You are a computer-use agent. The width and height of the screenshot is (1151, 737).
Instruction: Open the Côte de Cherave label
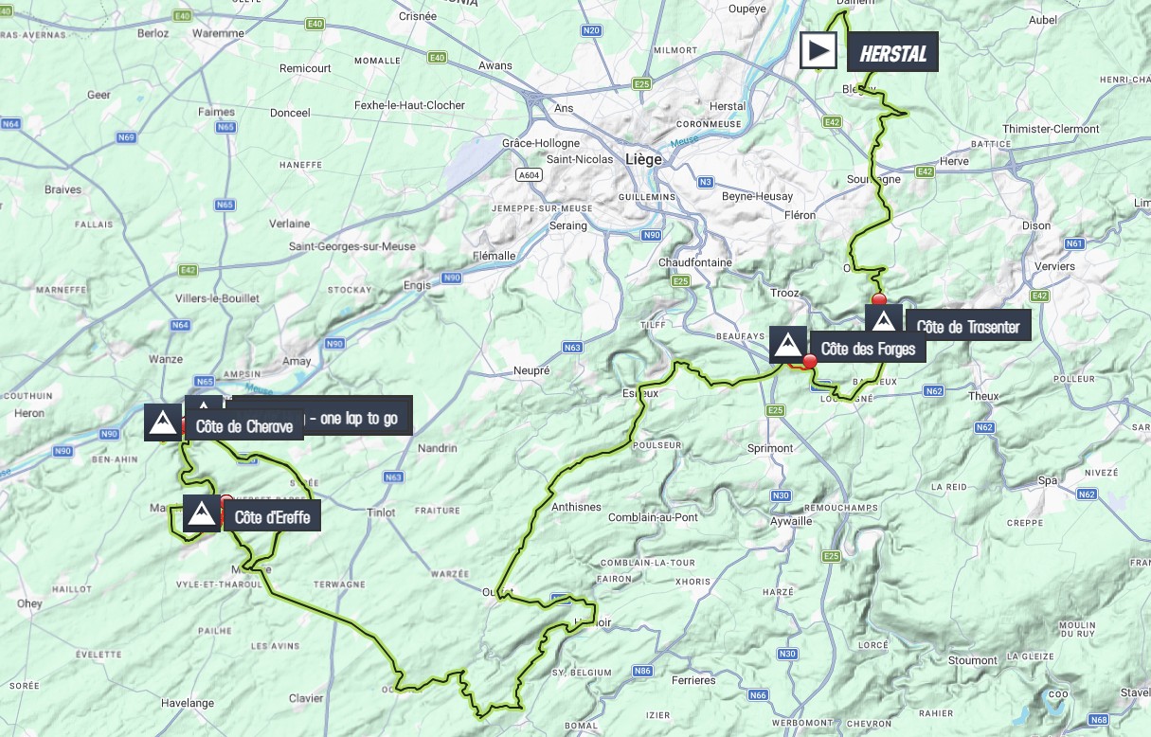tap(244, 425)
